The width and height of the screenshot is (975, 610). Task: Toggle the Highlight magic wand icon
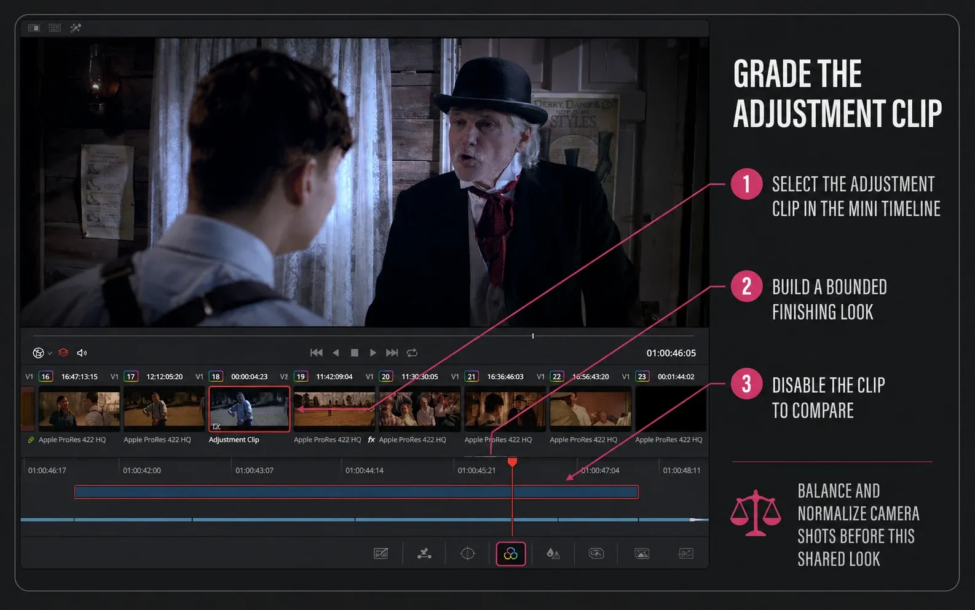pyautogui.click(x=76, y=28)
